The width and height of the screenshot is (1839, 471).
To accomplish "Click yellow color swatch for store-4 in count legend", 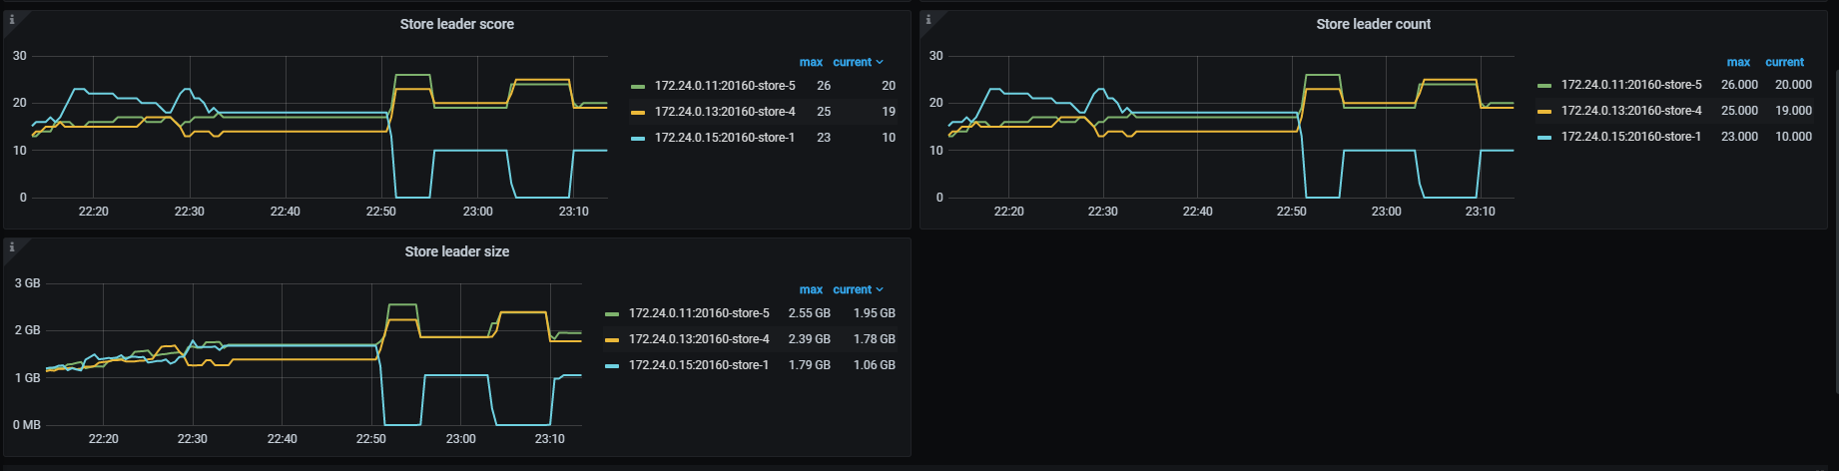I will click(x=1544, y=112).
